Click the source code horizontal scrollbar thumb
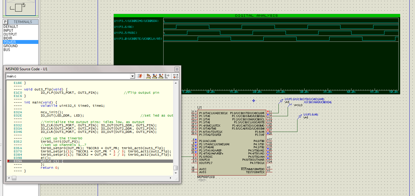The width and height of the screenshot is (415, 196). (x=14, y=178)
